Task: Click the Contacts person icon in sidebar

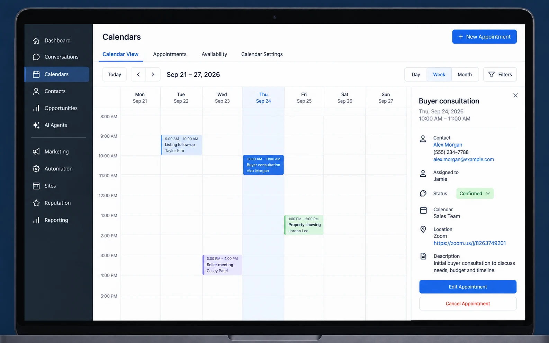Action: (36, 91)
